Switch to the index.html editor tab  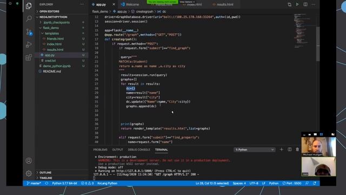point(194,4)
